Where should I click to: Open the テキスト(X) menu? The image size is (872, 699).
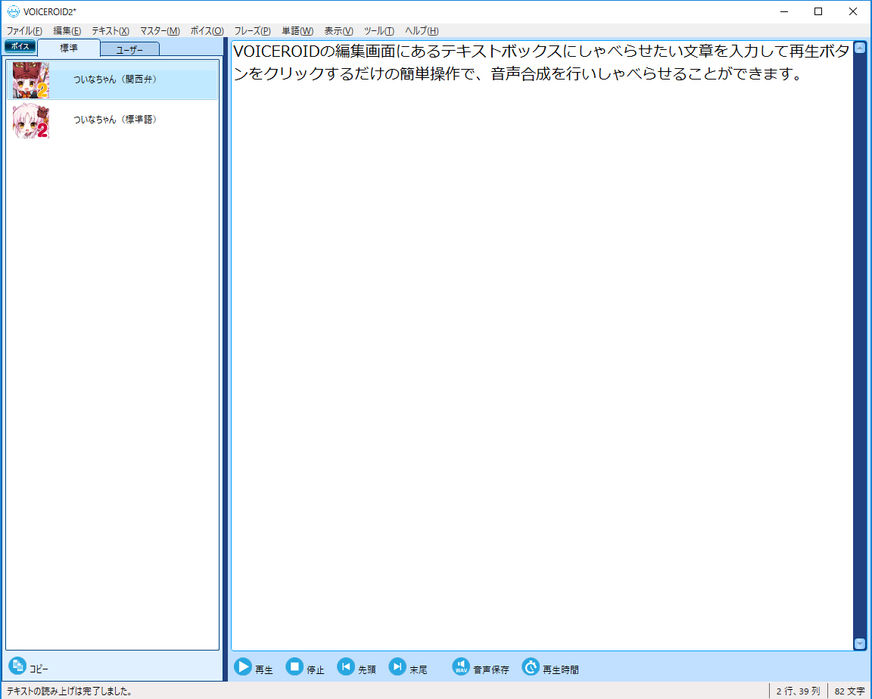coord(110,30)
